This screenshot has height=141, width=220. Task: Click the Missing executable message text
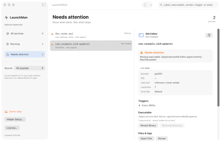(171, 58)
